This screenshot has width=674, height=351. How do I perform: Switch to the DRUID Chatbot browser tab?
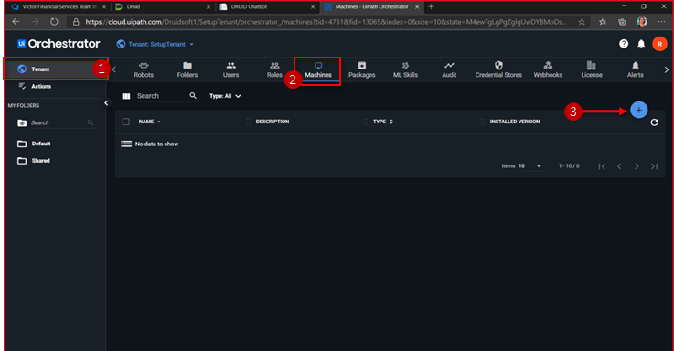(x=267, y=7)
